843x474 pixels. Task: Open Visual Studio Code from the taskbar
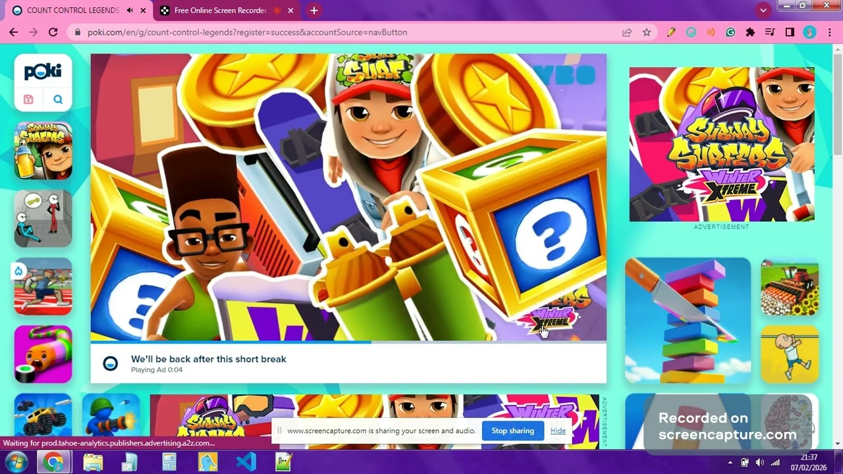[x=246, y=462]
